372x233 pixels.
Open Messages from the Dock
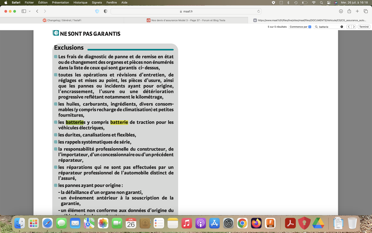click(x=61, y=223)
